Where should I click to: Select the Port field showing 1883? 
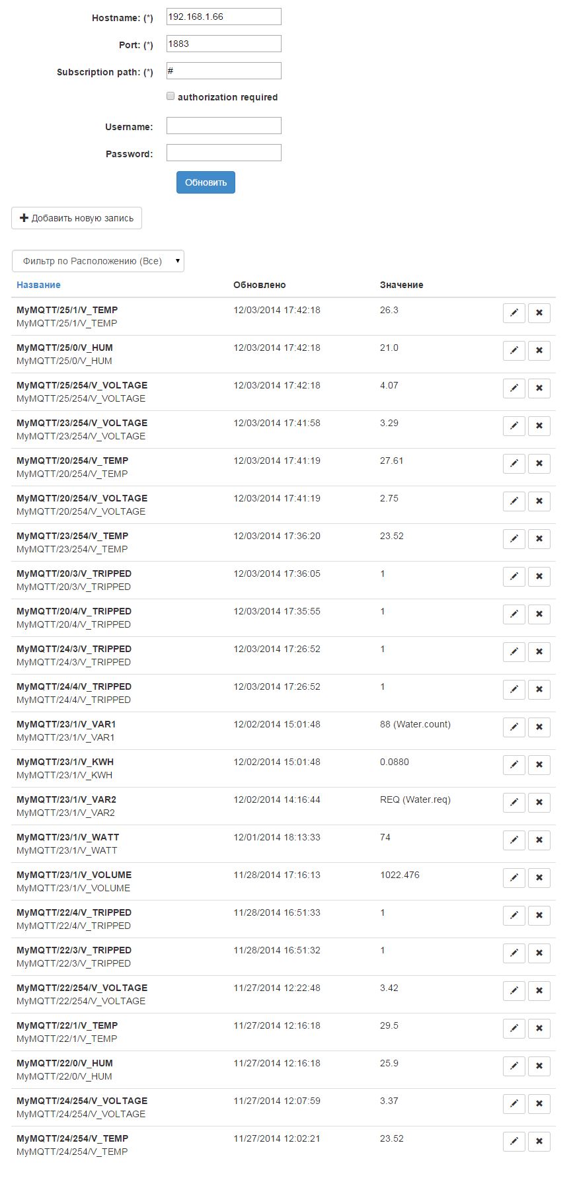tap(223, 43)
